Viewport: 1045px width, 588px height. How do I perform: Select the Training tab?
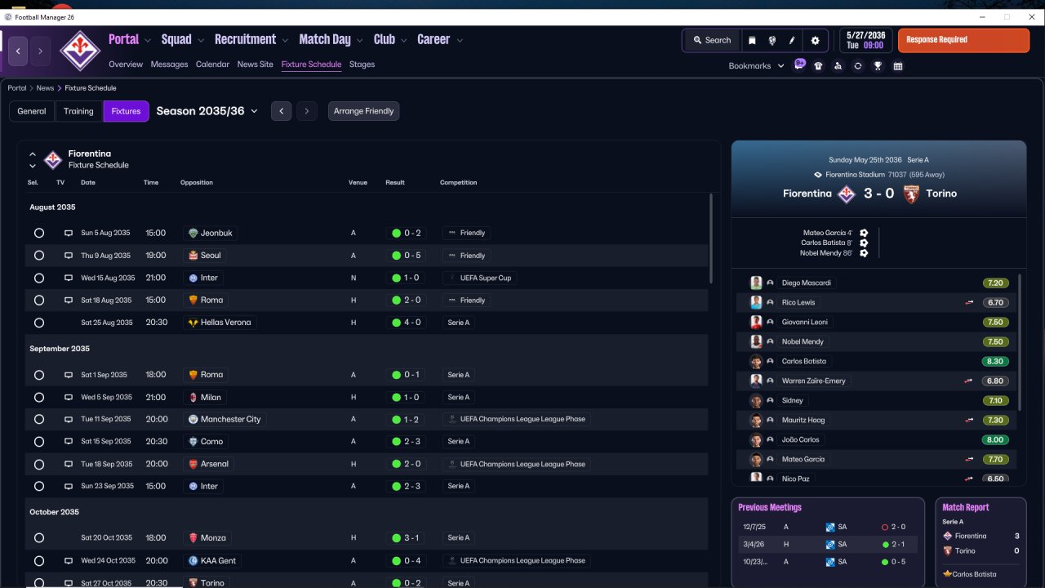78,111
